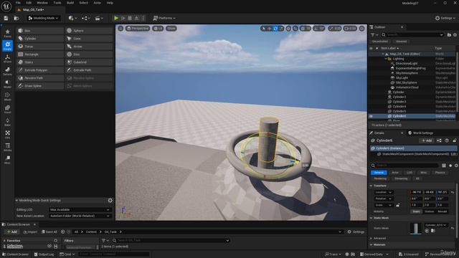This screenshot has height=258, width=459.
Task: Click Browse to asset folder icon under Static Mesh
Action: click(433, 231)
